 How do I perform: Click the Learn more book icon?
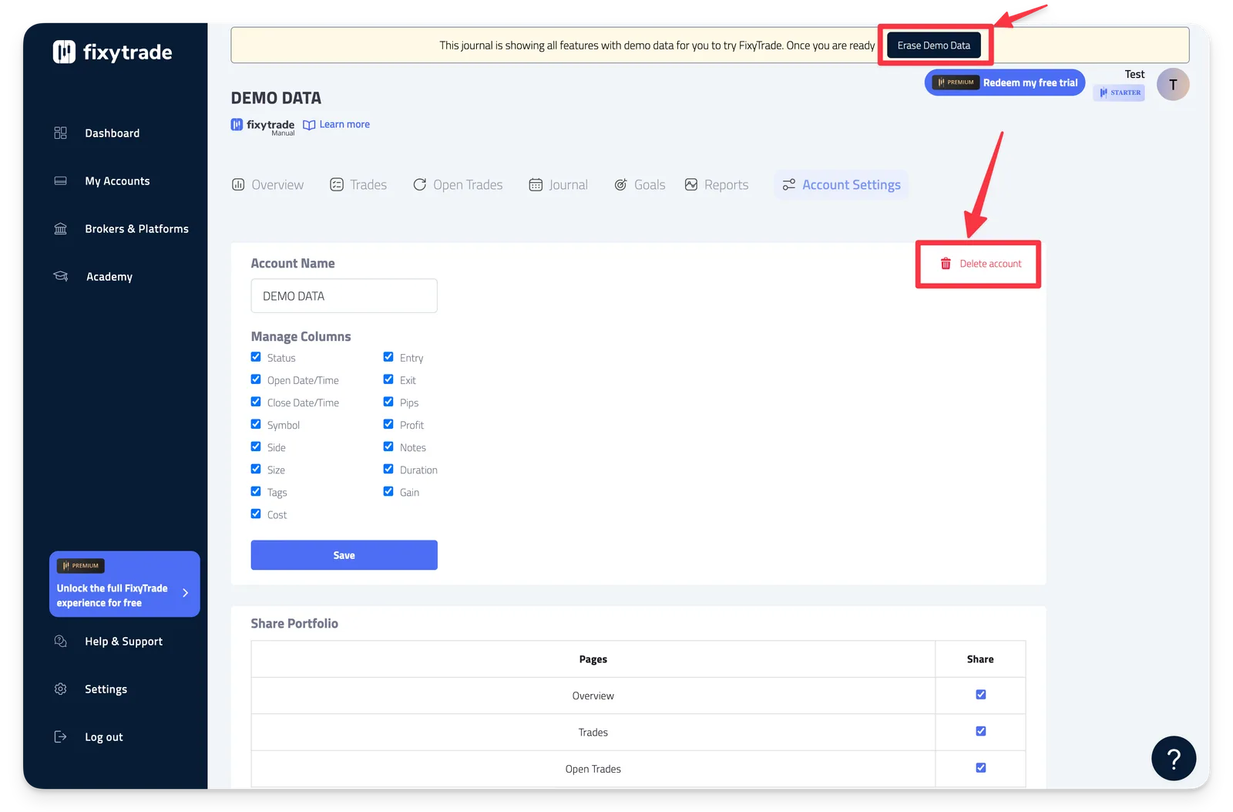point(309,125)
